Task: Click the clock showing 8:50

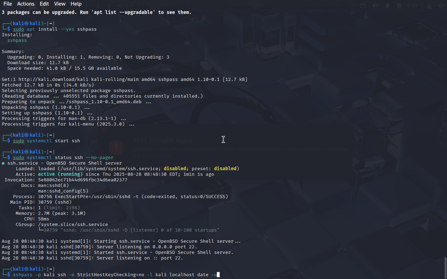Action: tap(412, 6)
